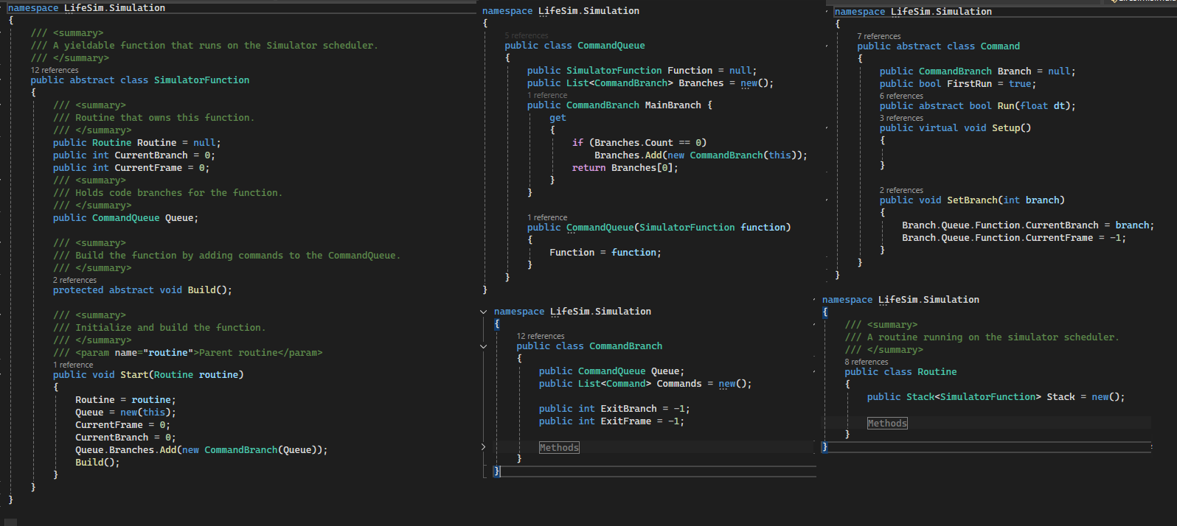The width and height of the screenshot is (1177, 526).
Task: Click the SimulatorFunction class name
Action: coord(201,80)
